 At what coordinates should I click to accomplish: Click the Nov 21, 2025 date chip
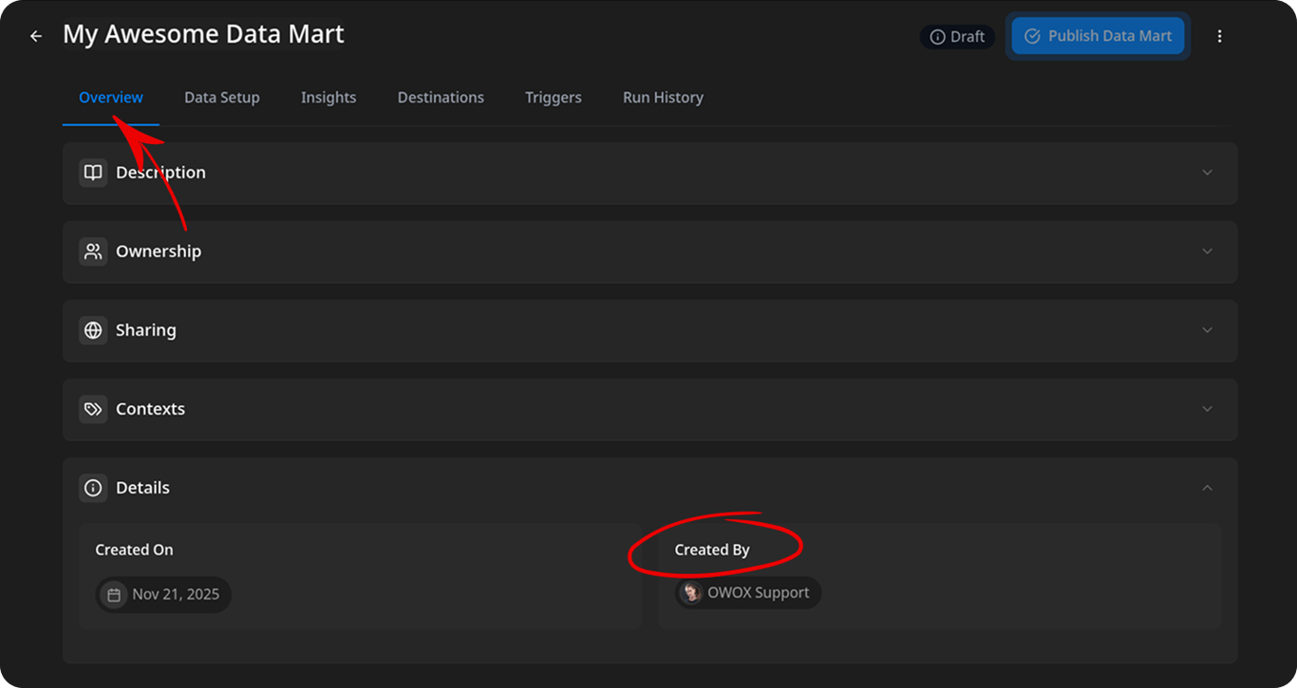click(x=163, y=595)
